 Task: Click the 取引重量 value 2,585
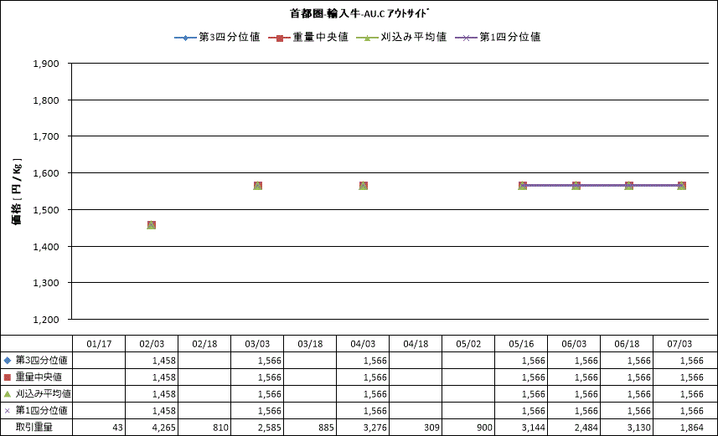(x=269, y=428)
